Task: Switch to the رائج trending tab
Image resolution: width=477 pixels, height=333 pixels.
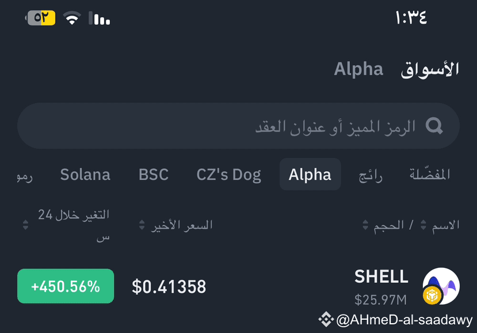Action: click(x=370, y=175)
